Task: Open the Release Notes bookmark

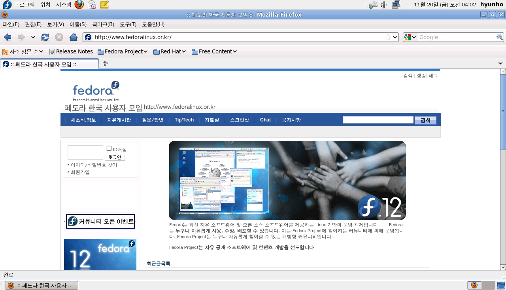Action: tap(71, 51)
